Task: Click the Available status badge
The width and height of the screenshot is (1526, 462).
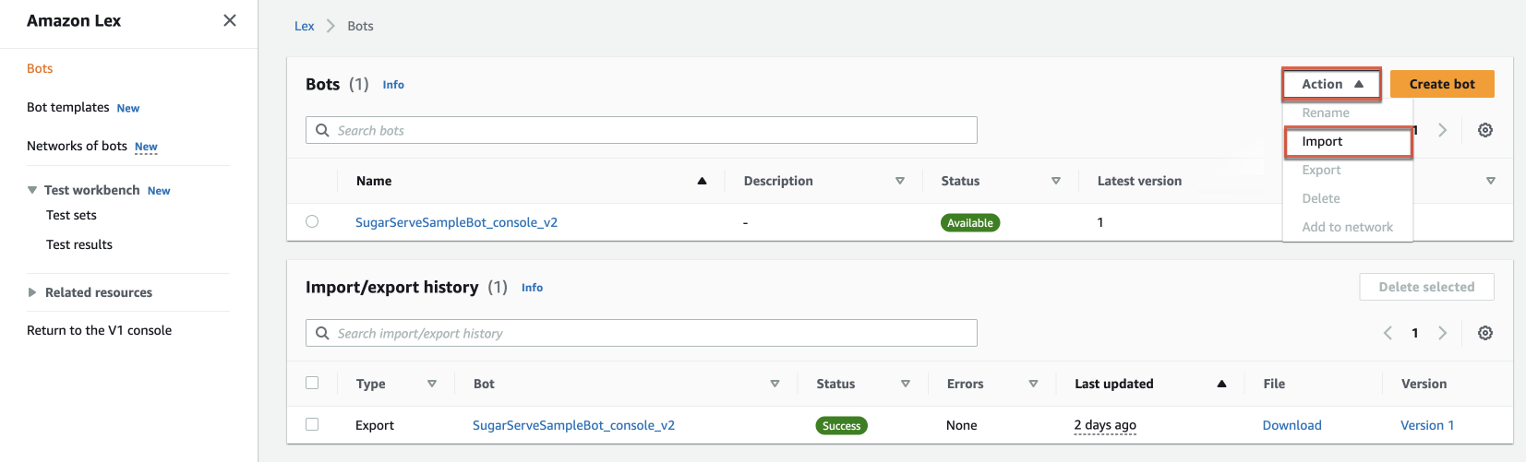Action: click(970, 222)
